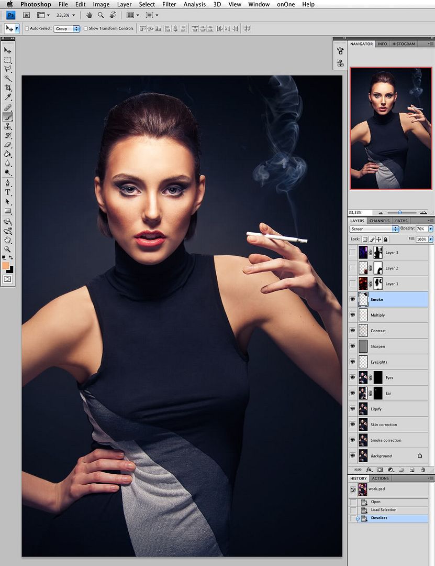Select the Paint Bucket tool
435x566 pixels.
pos(7,154)
